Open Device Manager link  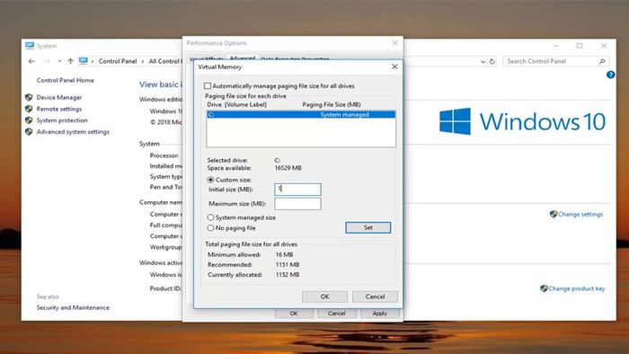(59, 97)
